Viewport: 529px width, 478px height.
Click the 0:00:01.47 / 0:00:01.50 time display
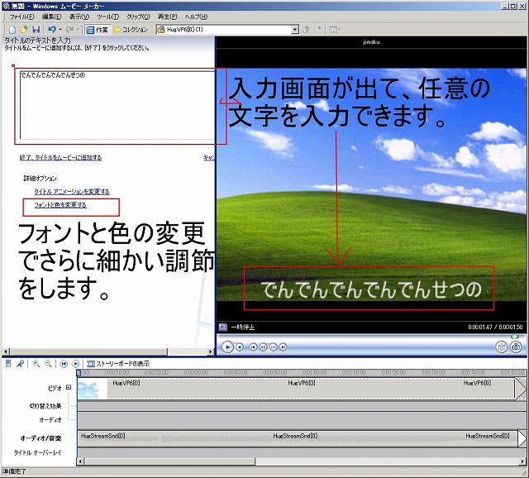click(x=495, y=327)
